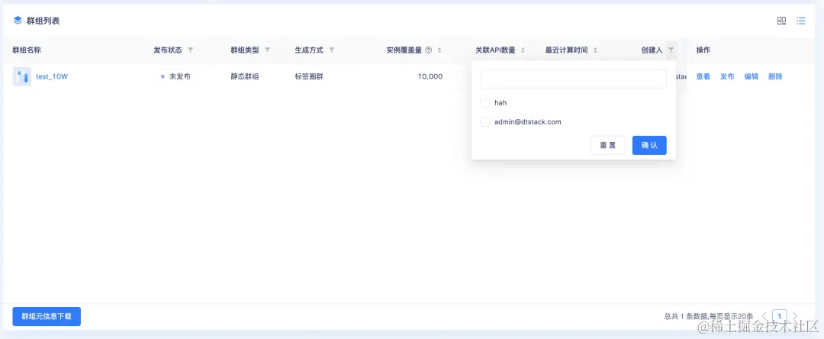
Task: Click the 未发布 status tag
Action: (176, 77)
